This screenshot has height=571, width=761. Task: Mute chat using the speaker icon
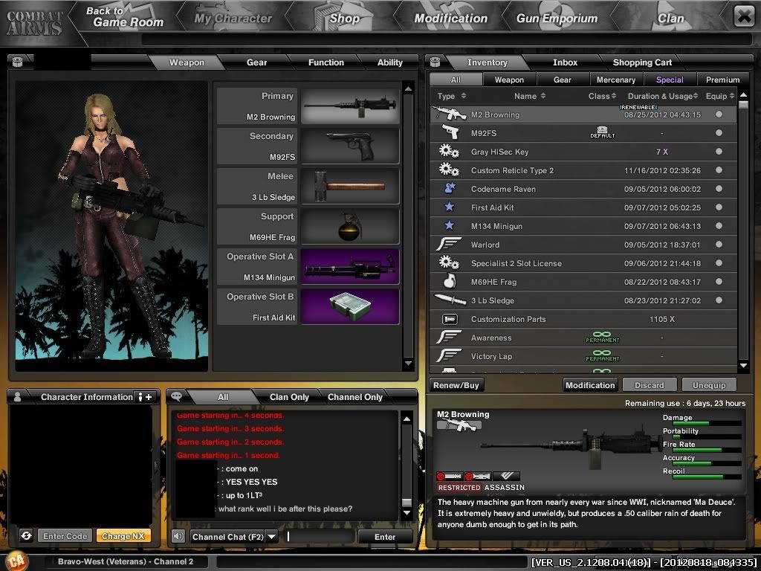[178, 536]
